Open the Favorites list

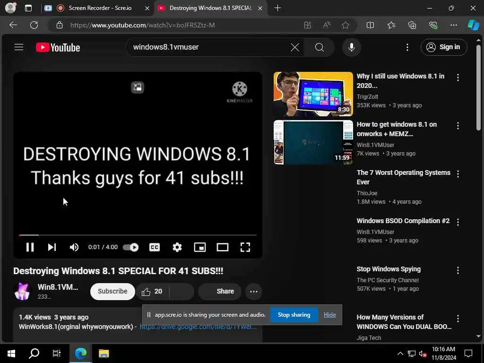(x=391, y=25)
